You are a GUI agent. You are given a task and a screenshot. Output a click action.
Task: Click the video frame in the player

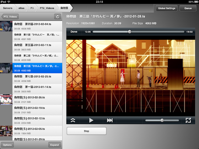(x=131, y=76)
